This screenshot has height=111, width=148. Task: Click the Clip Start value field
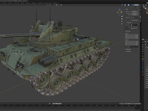(134, 13)
